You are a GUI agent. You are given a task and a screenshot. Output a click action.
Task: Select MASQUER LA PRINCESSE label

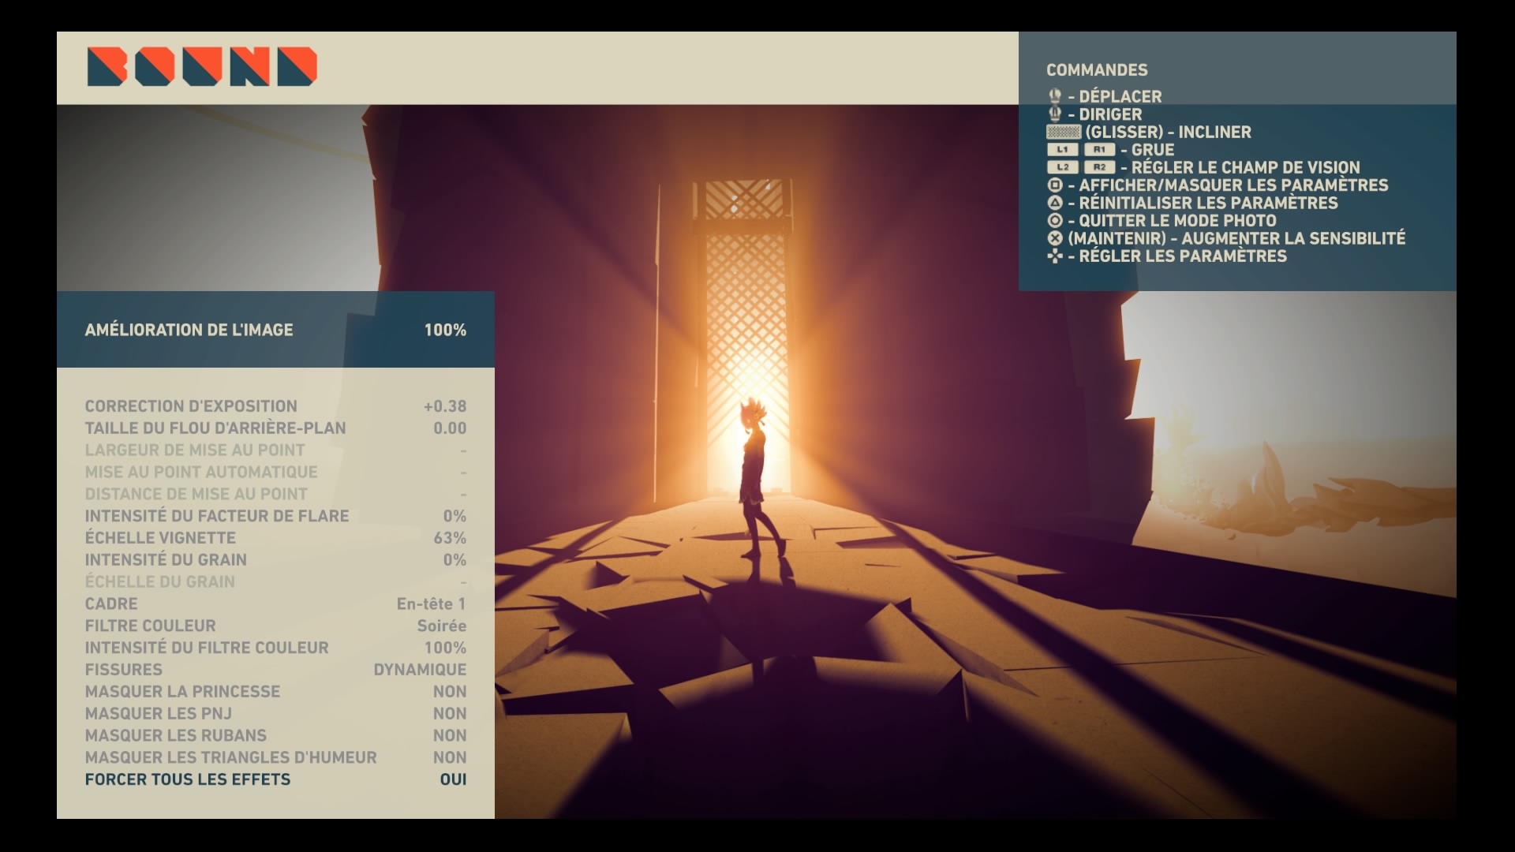click(182, 692)
